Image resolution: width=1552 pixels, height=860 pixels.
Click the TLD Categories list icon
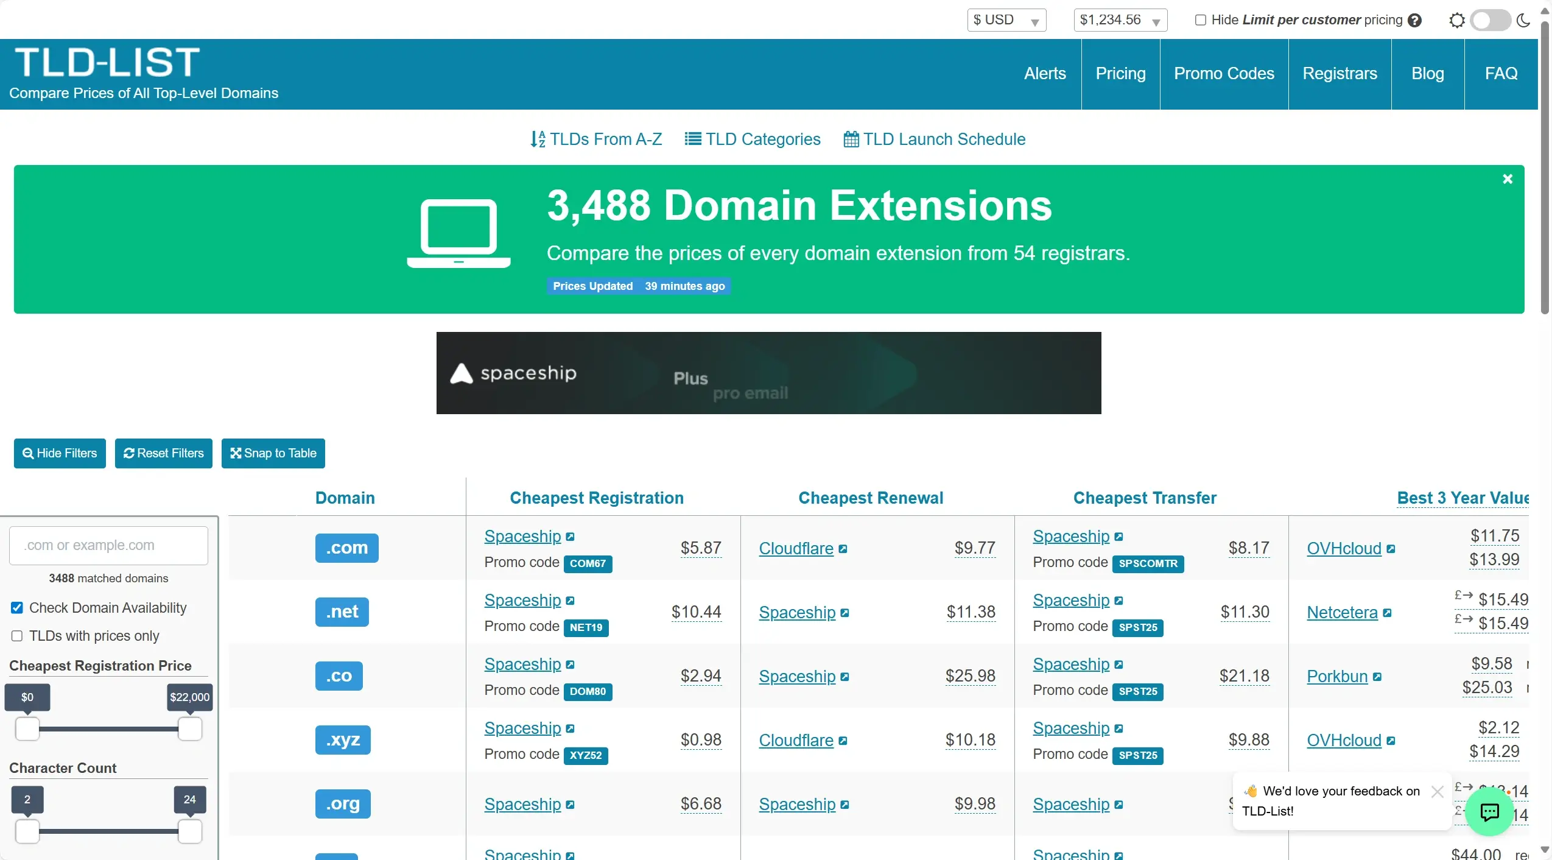pos(692,139)
